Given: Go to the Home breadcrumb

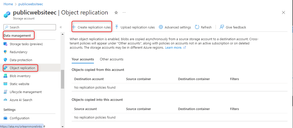Looking at the screenshot, I should tap(8, 4).
